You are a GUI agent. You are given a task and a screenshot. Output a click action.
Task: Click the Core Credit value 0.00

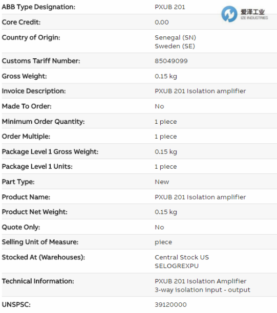[x=162, y=22]
